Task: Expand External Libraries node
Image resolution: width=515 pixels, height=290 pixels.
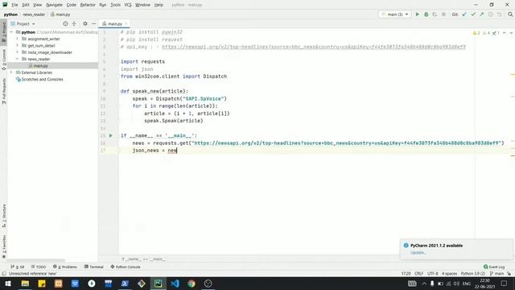Action: click(x=11, y=72)
